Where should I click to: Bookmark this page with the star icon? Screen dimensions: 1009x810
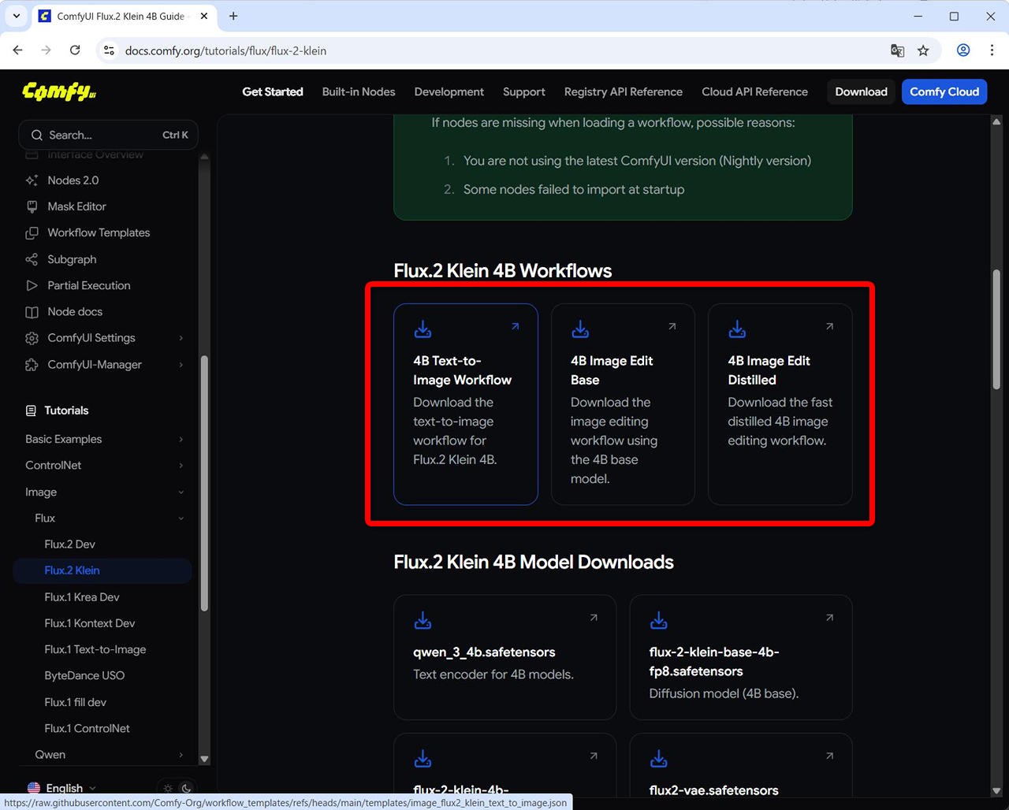tap(923, 50)
